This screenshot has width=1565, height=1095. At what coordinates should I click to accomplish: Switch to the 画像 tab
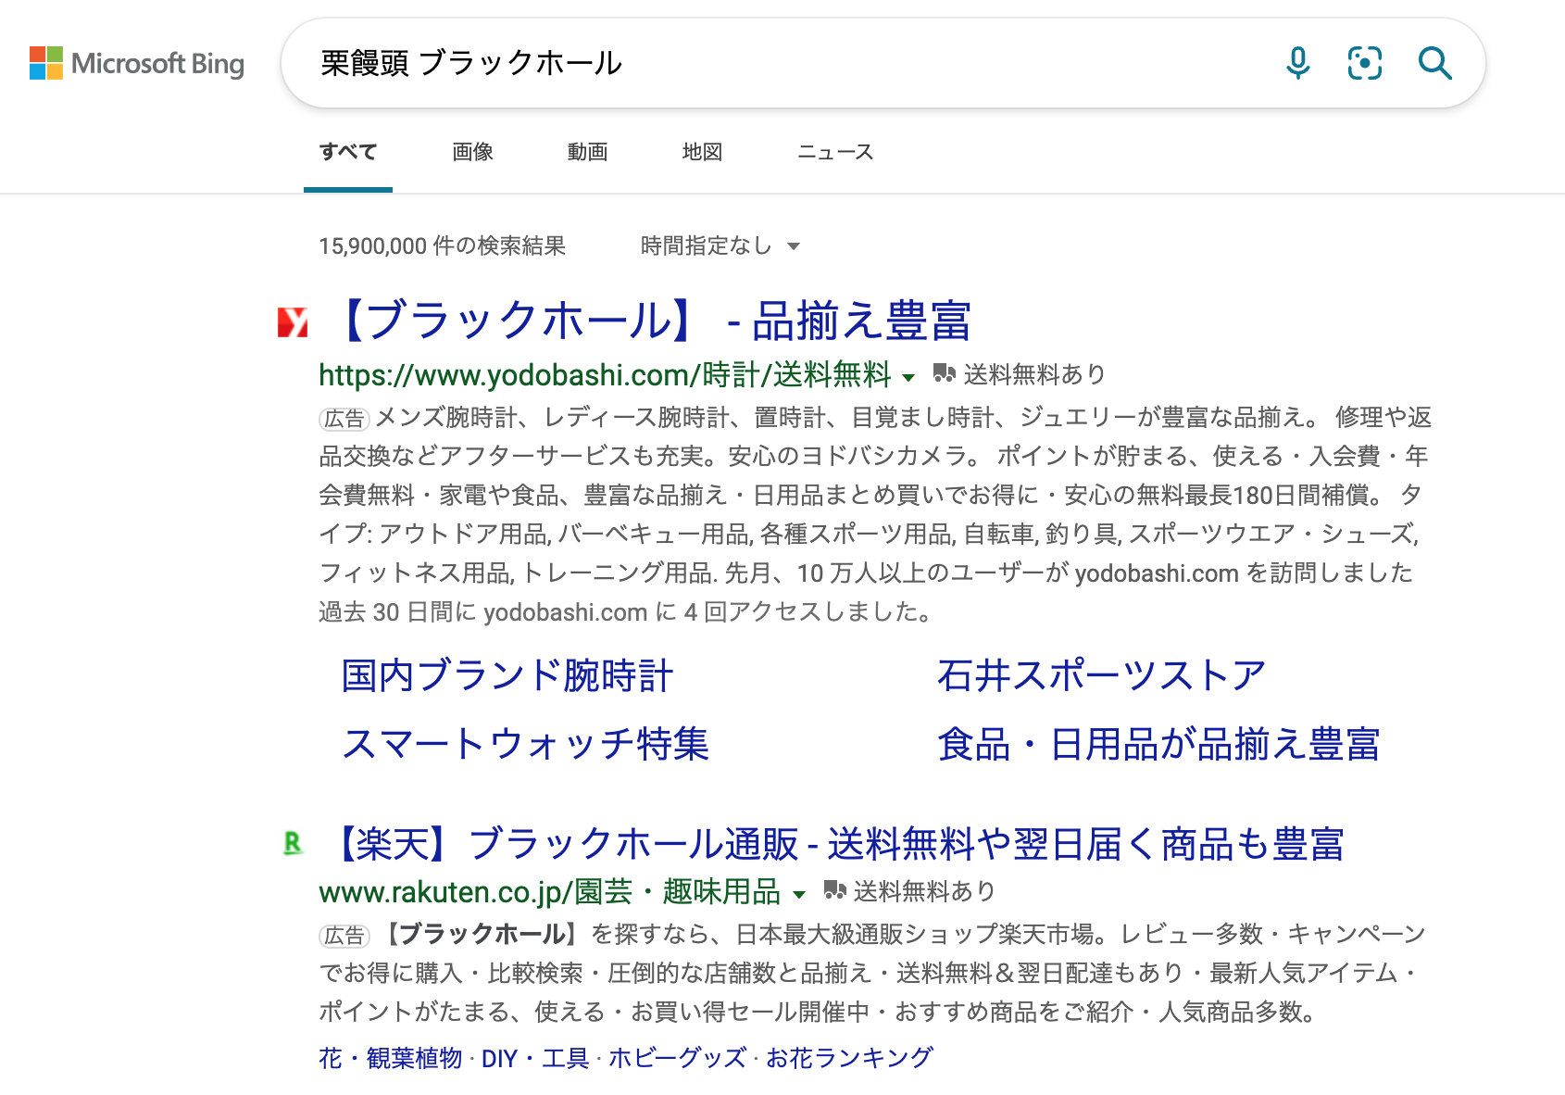click(x=472, y=152)
